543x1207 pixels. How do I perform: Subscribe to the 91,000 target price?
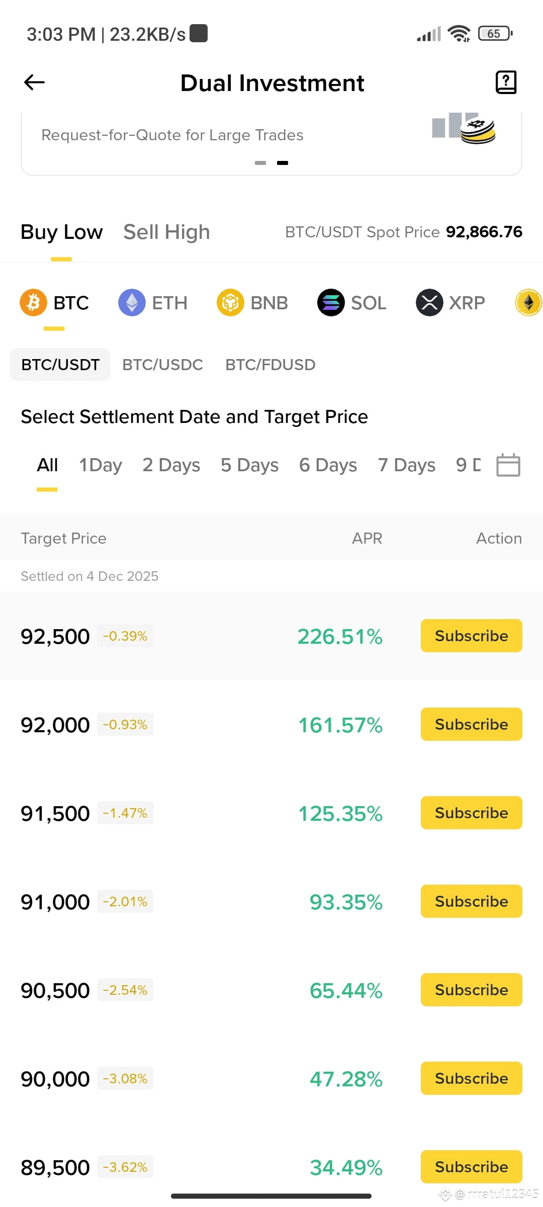click(x=471, y=901)
